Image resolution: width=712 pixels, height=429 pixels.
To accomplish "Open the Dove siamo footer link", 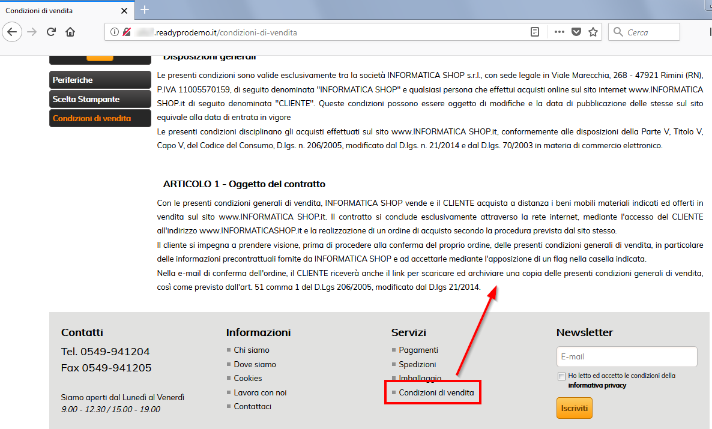I will tap(255, 364).
